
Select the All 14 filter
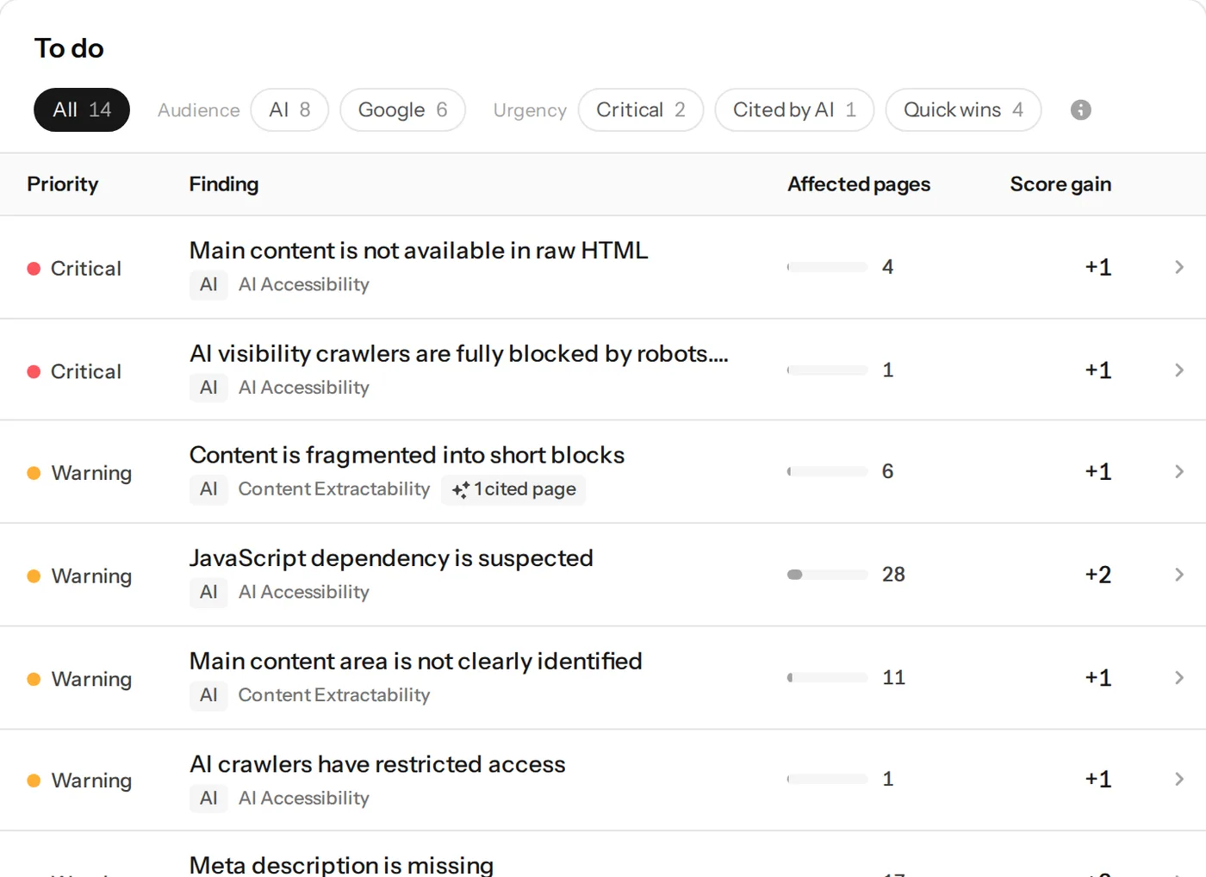(82, 110)
